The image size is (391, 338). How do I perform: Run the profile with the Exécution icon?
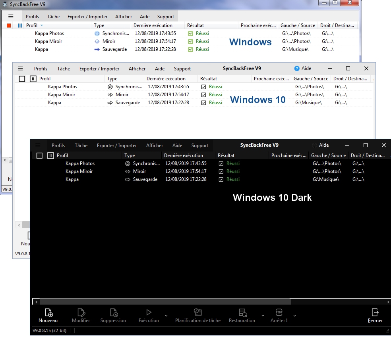[x=149, y=312]
